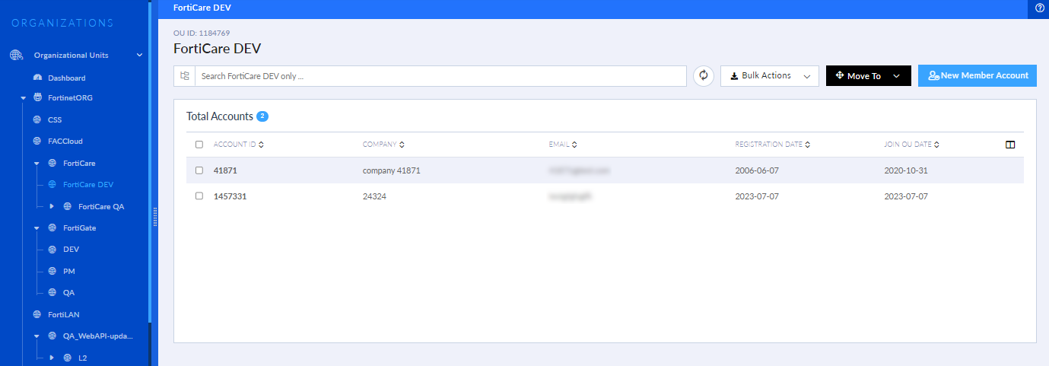This screenshot has width=1049, height=366.
Task: Click the globe icon beside L2
Action: [68, 358]
